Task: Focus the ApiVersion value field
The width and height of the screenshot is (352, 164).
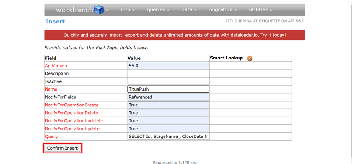Action: 168,66
